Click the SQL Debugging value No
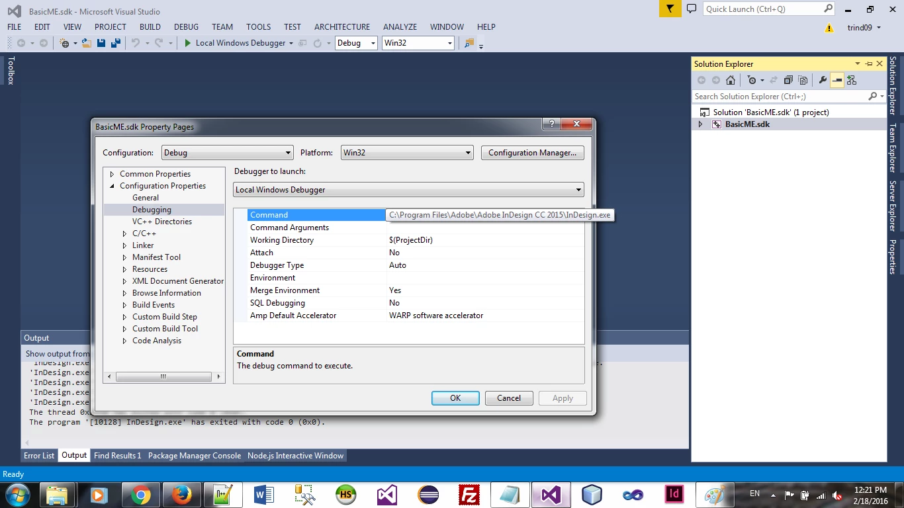 pos(394,303)
